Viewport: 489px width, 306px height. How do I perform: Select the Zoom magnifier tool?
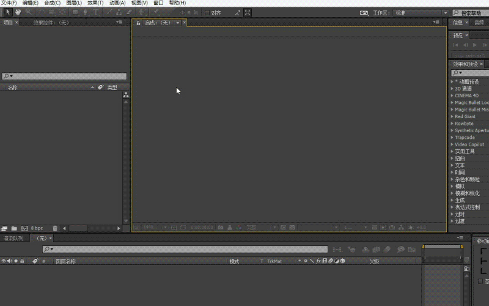[28, 12]
